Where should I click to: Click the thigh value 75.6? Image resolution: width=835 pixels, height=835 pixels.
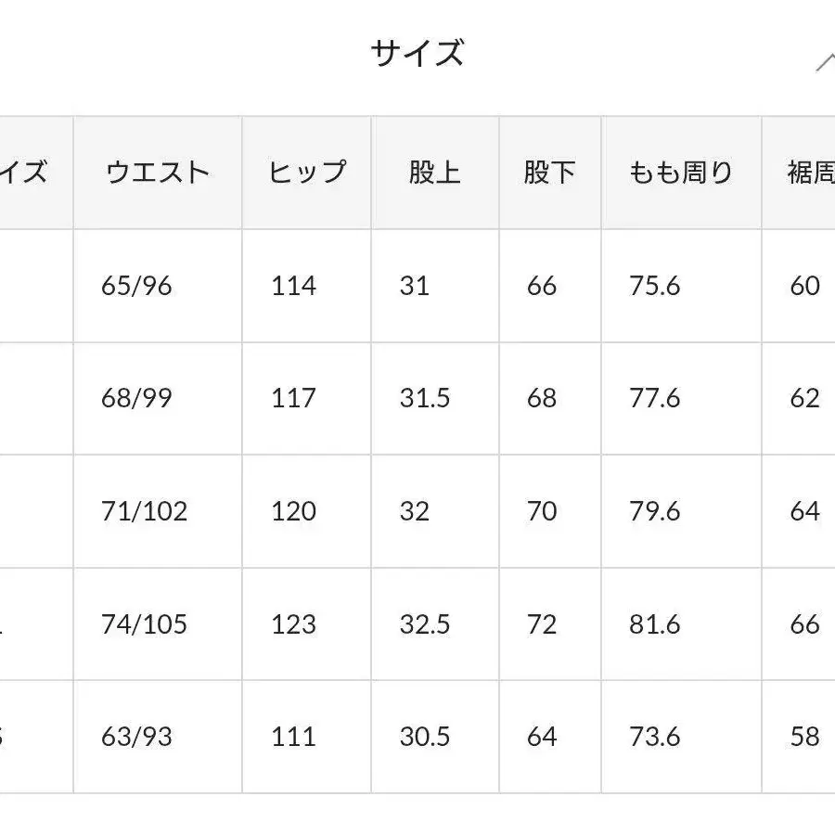tap(655, 286)
